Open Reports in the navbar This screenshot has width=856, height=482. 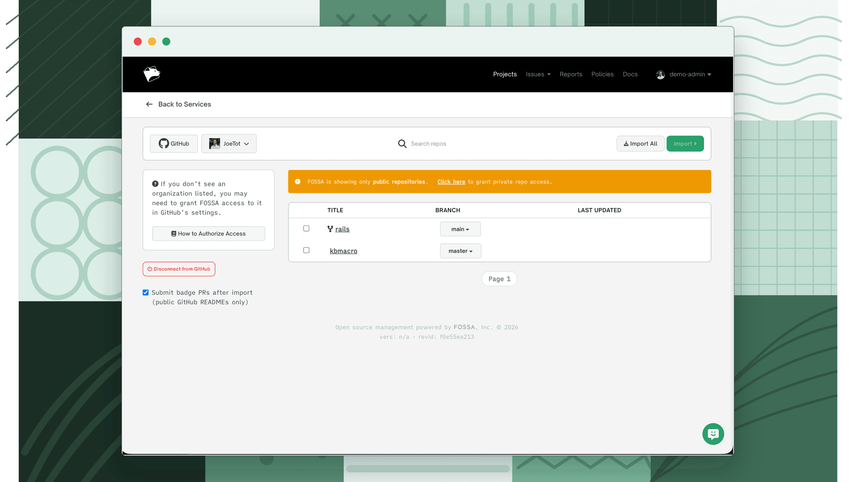click(x=571, y=74)
